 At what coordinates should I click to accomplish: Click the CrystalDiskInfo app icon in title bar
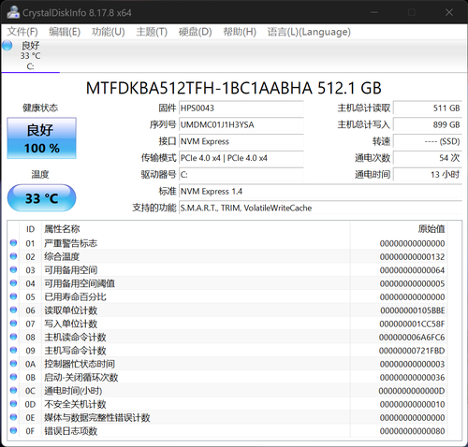tap(13, 12)
